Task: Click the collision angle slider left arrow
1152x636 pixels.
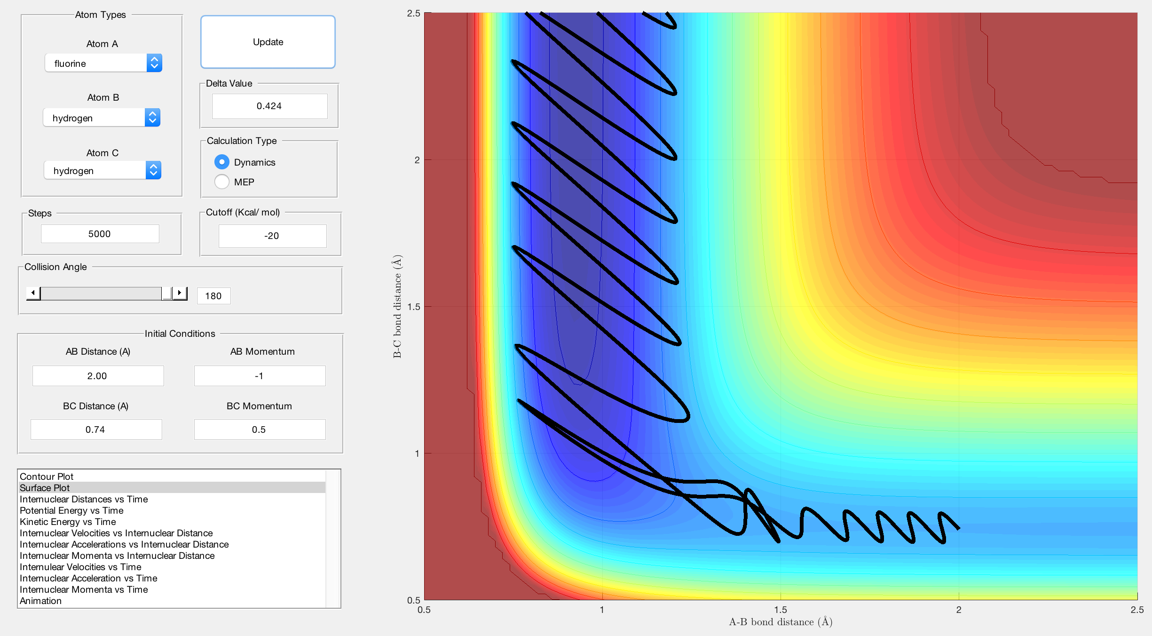Action: pyautogui.click(x=33, y=293)
